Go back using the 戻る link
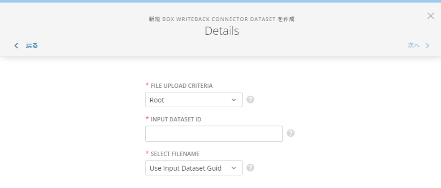 [32, 46]
